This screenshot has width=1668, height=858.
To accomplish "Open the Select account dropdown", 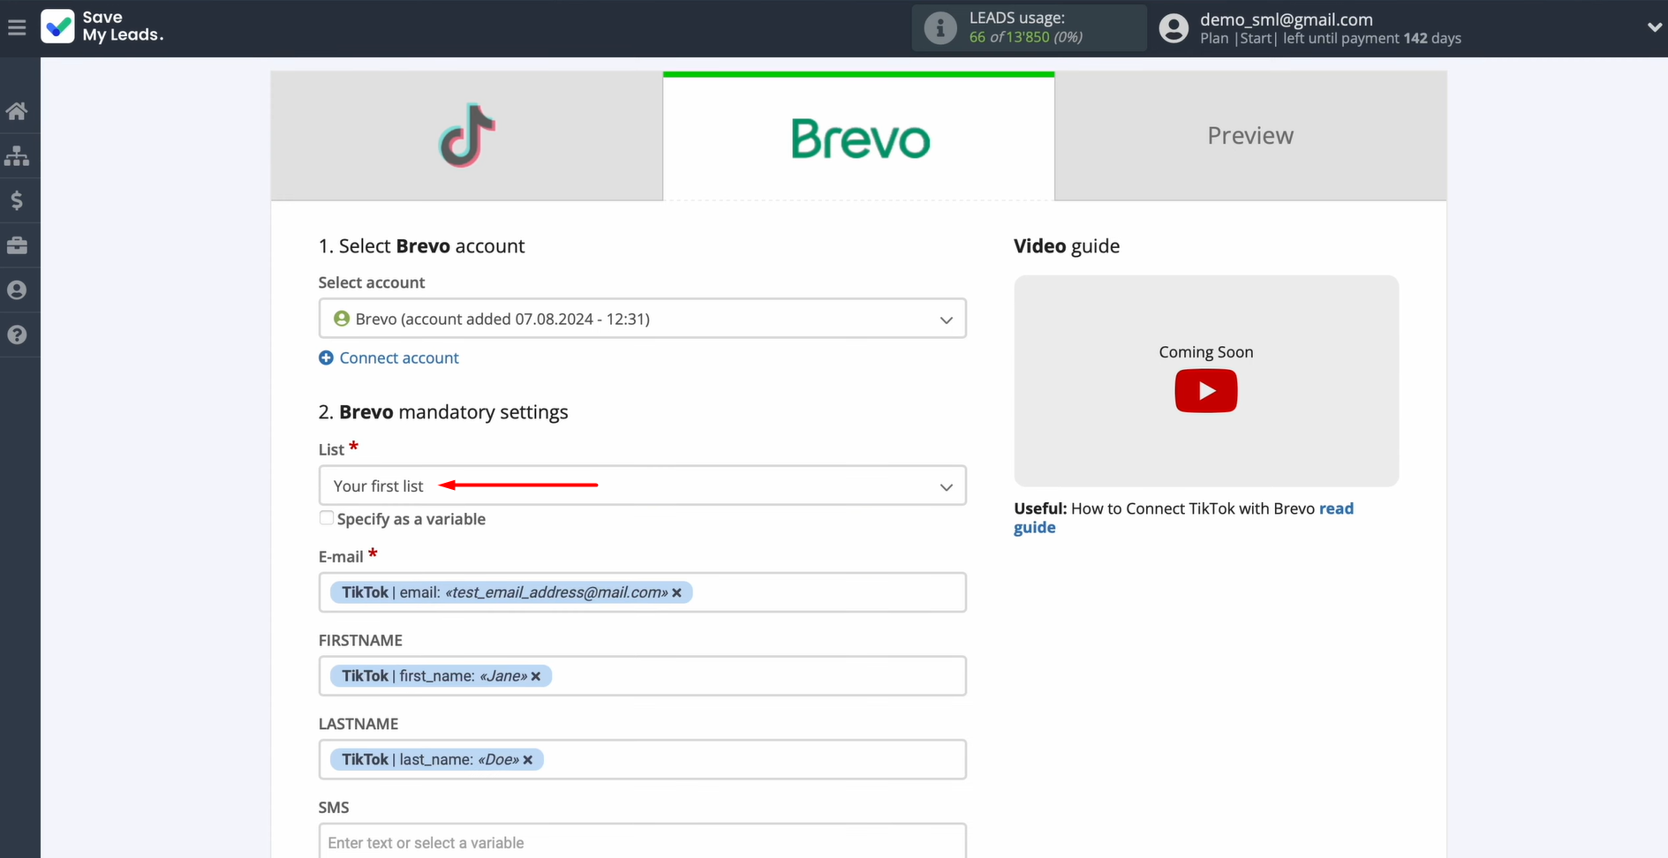I will (x=642, y=319).
